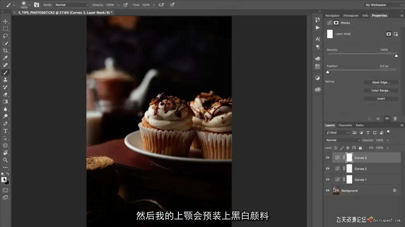
Task: Open the History panel icon
Action: pos(318,20)
